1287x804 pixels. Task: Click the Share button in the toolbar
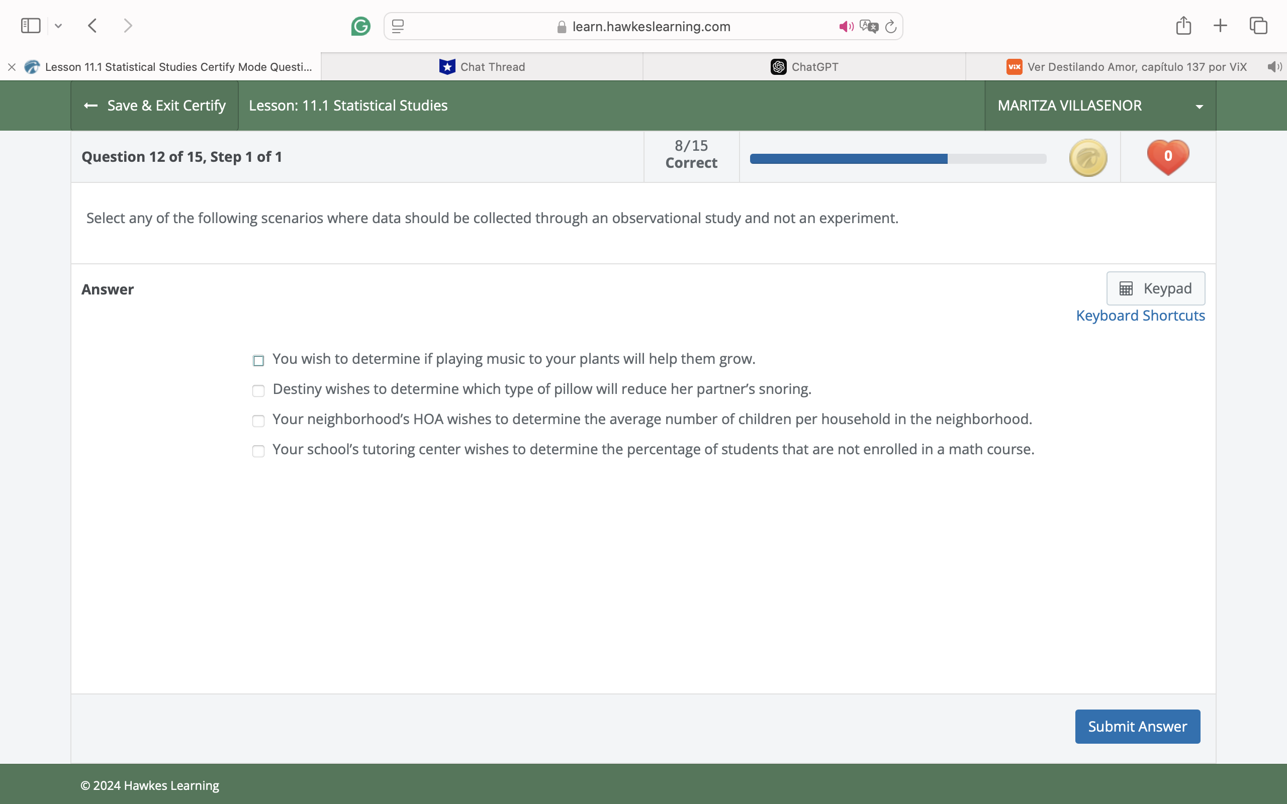click(x=1183, y=25)
